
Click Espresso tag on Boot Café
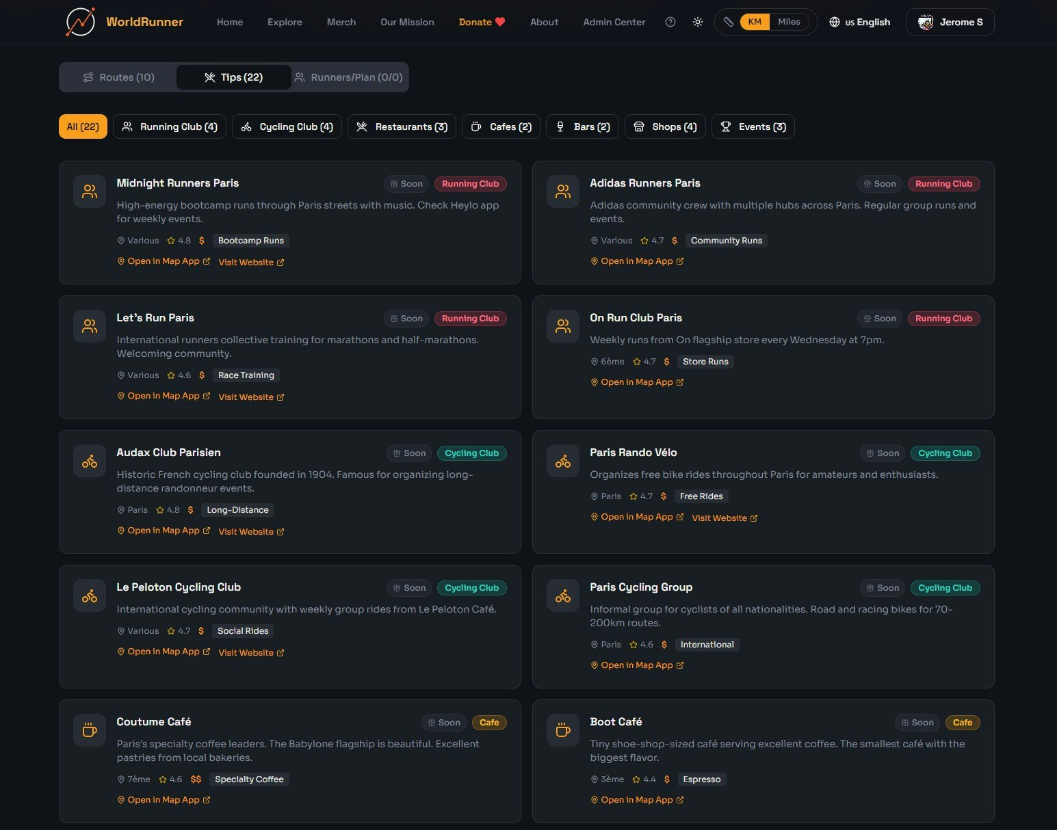[x=702, y=779]
